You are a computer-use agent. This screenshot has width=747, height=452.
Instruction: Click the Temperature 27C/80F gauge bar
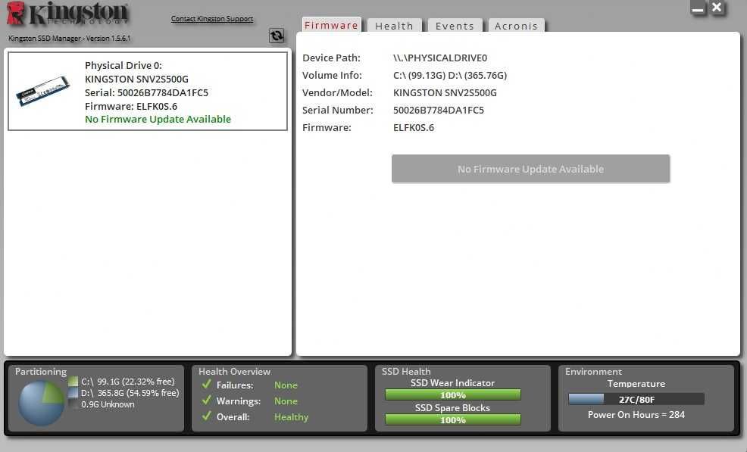pyautogui.click(x=636, y=399)
